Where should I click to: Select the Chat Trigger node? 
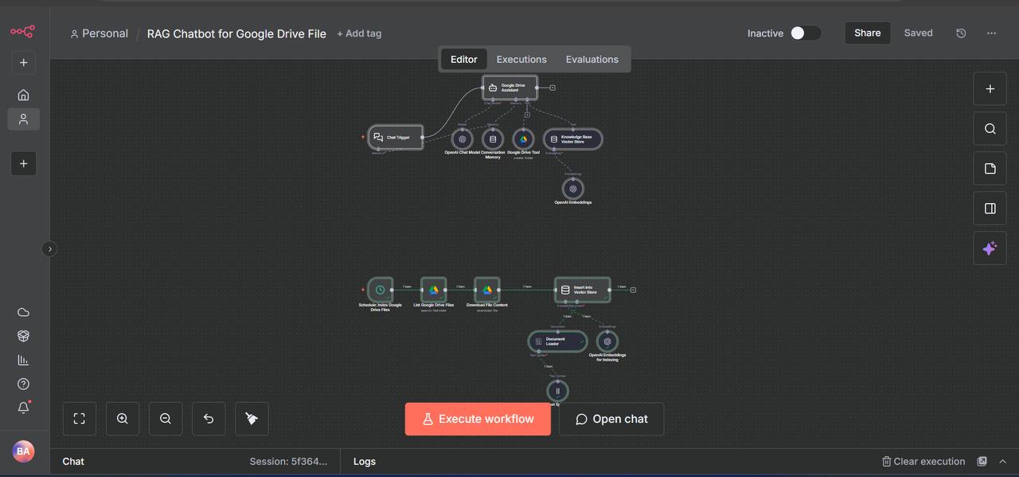[x=396, y=137]
